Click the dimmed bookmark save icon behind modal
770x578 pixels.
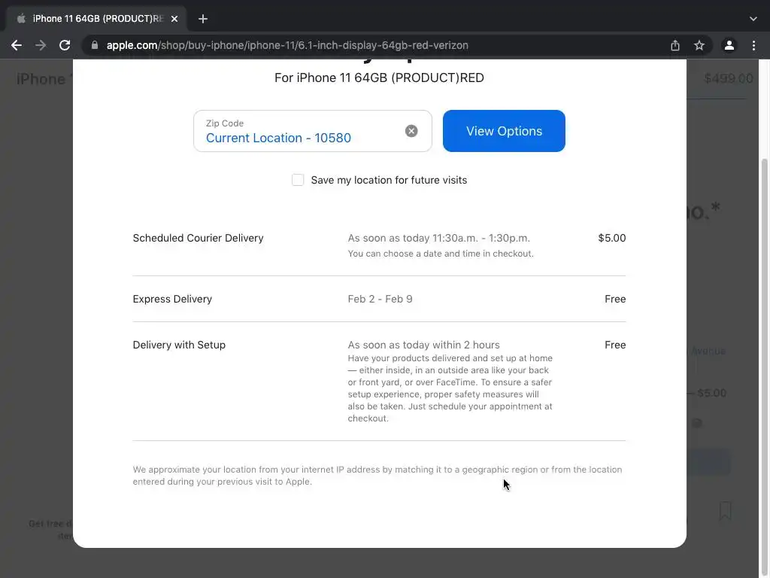tap(726, 511)
